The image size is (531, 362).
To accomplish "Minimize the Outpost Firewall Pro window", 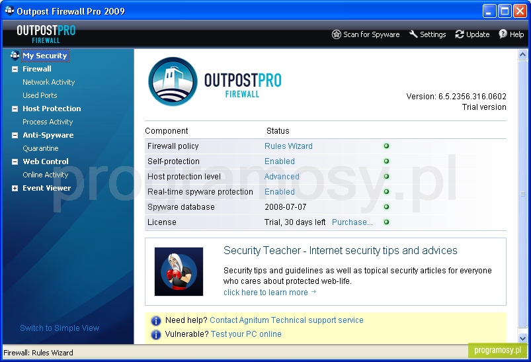I will (x=489, y=11).
